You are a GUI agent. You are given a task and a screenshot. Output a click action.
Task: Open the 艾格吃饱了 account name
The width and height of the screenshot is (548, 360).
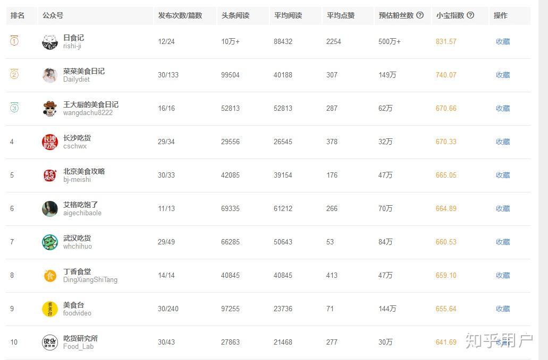[x=81, y=205]
